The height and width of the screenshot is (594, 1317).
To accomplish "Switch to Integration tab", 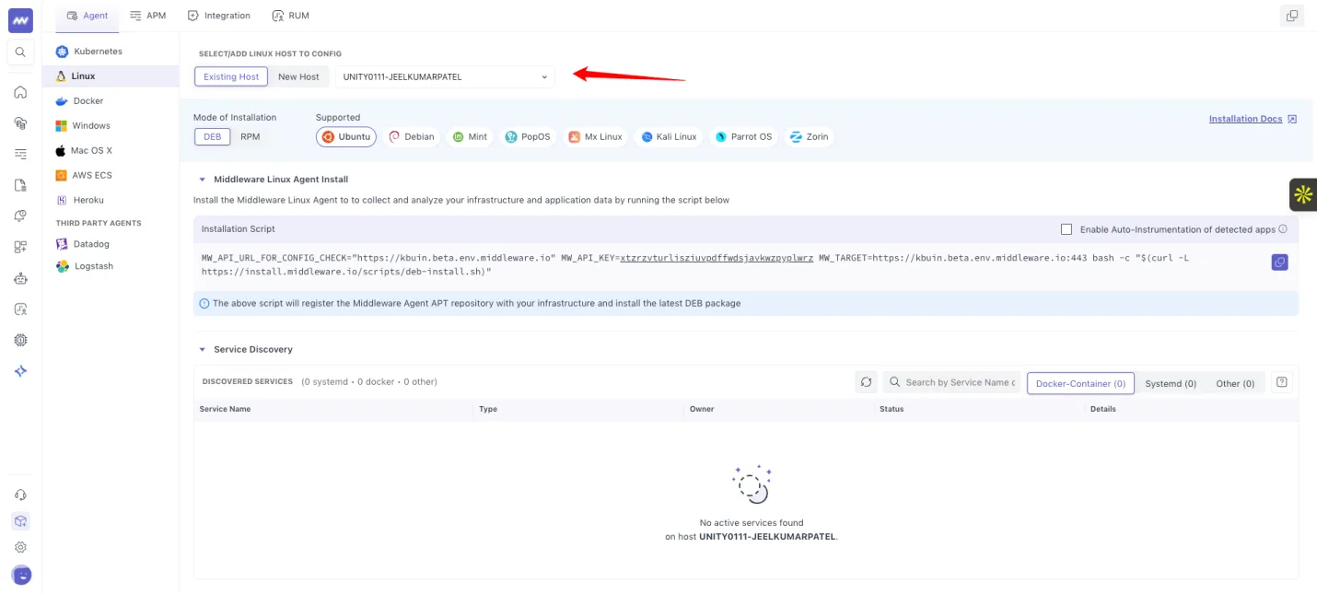I will click(218, 16).
